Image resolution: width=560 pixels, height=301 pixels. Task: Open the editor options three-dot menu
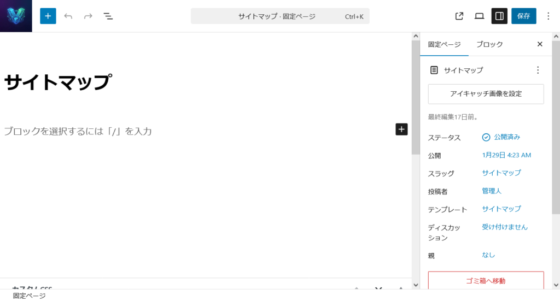point(549,16)
